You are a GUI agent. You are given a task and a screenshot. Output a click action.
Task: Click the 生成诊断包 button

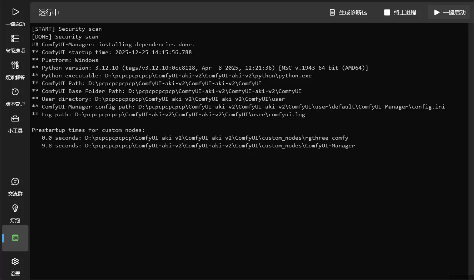348,13
